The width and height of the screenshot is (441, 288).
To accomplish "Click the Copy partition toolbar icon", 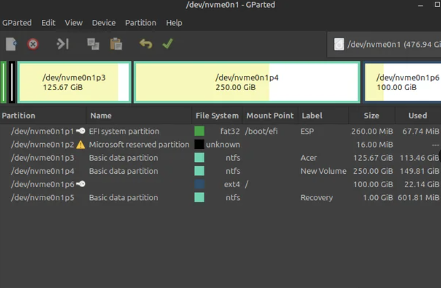I will pos(93,44).
